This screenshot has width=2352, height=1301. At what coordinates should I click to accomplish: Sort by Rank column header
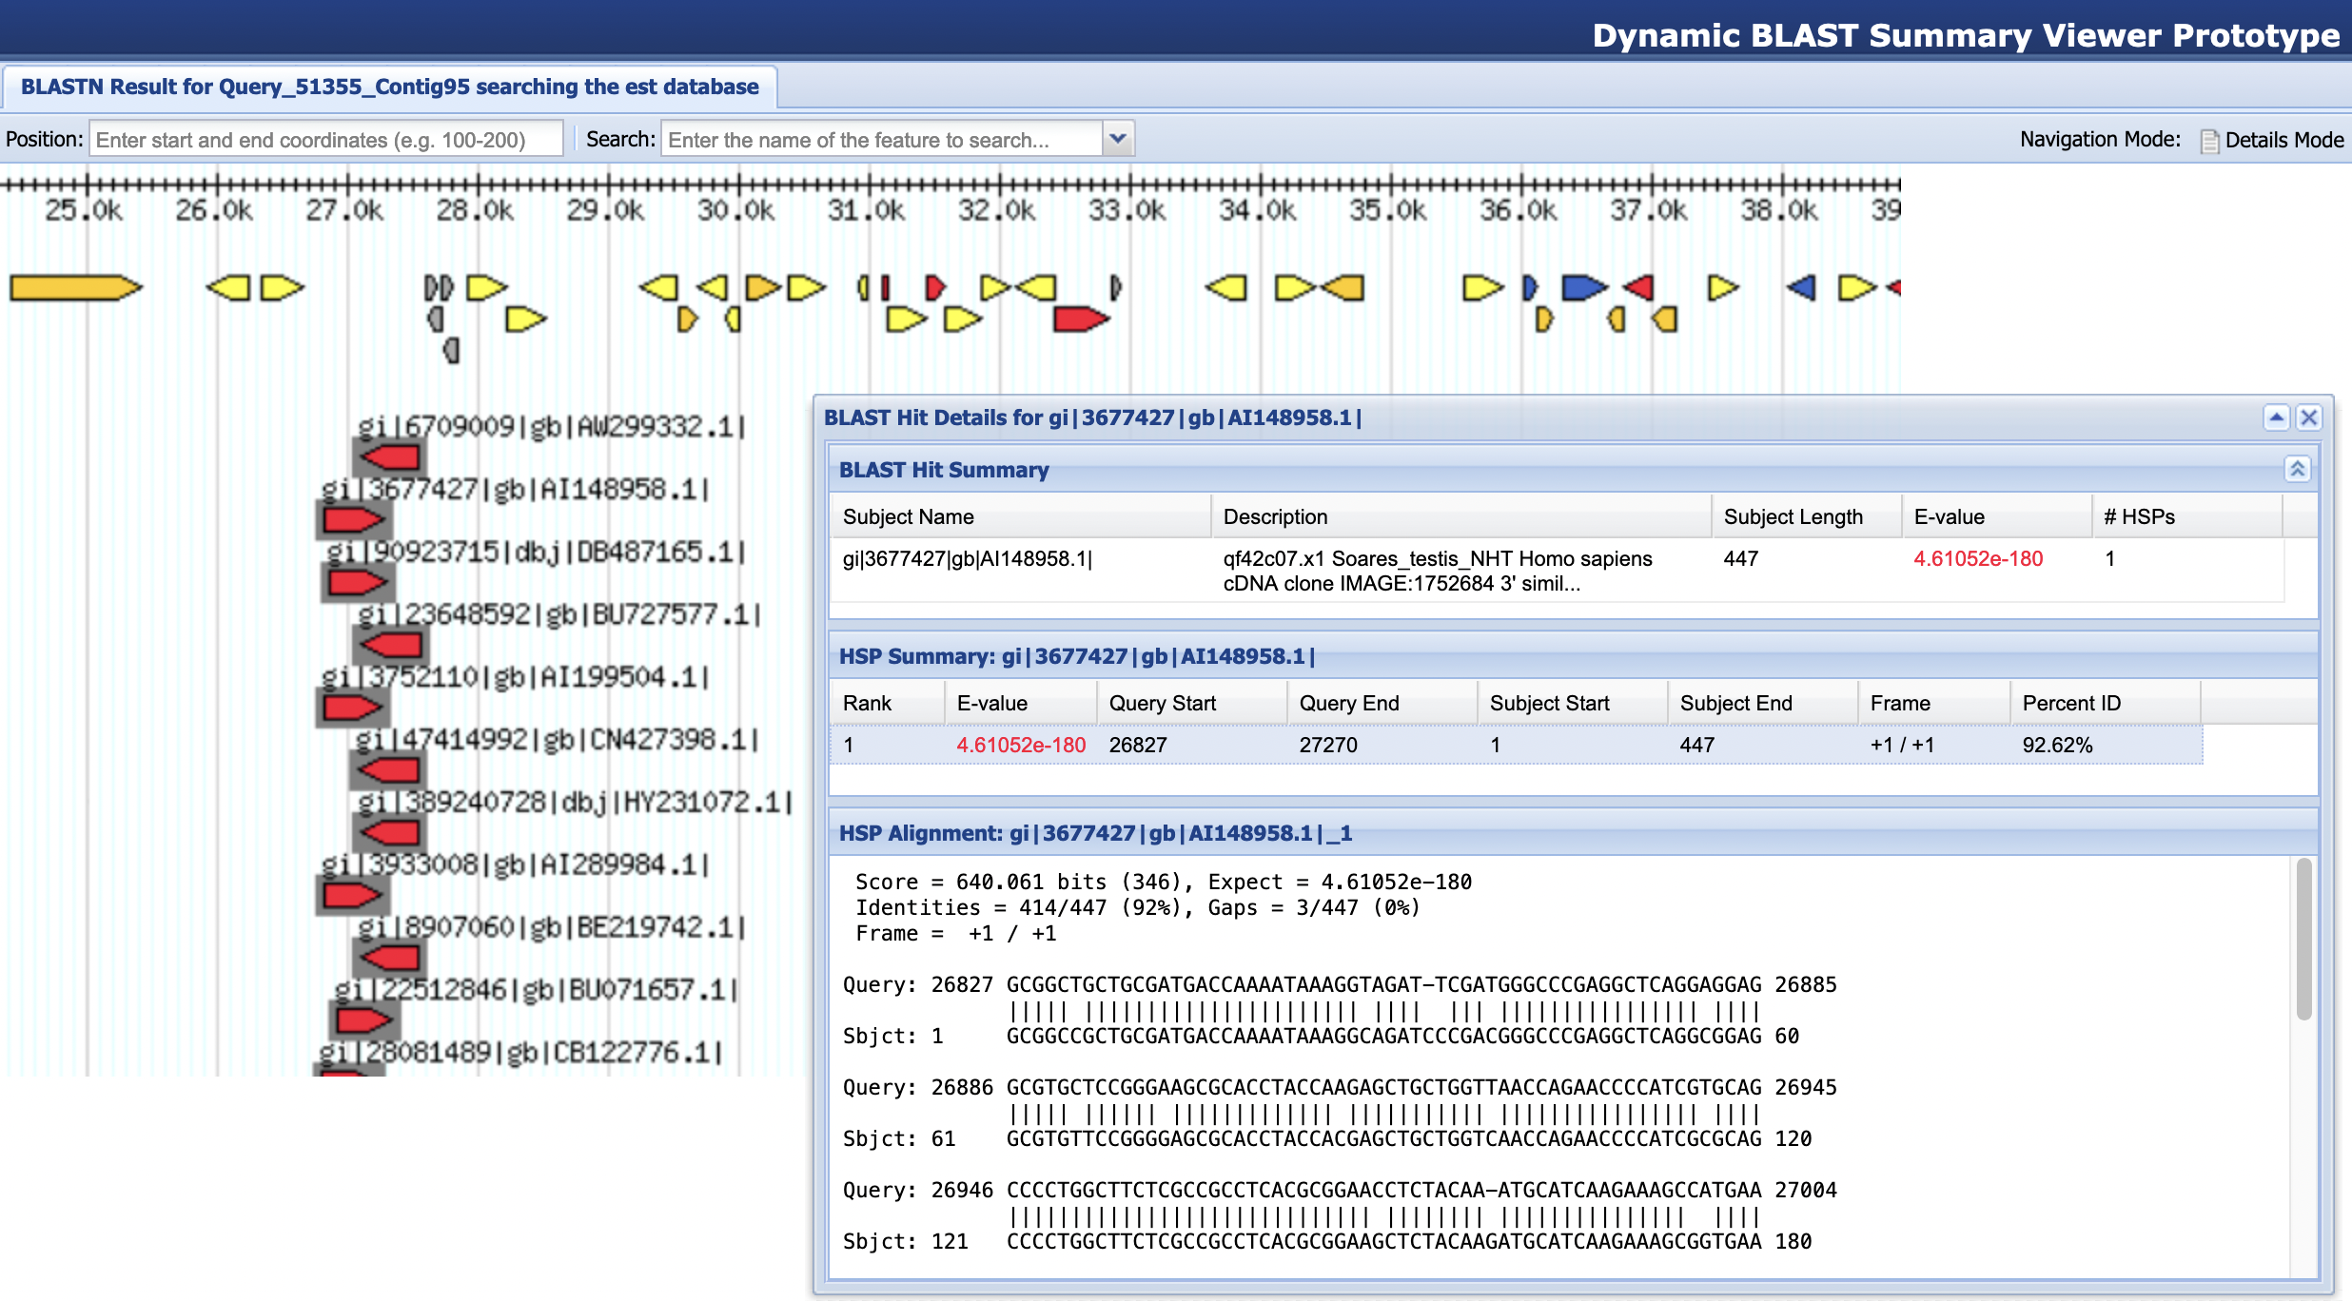[x=888, y=703]
